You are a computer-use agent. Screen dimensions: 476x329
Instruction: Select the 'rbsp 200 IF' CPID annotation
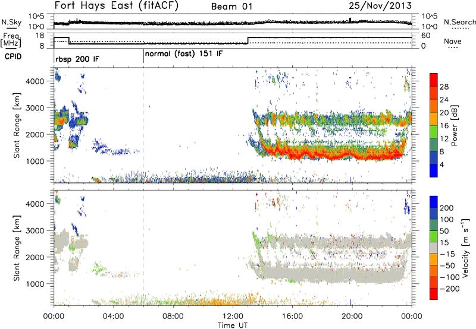coord(77,59)
